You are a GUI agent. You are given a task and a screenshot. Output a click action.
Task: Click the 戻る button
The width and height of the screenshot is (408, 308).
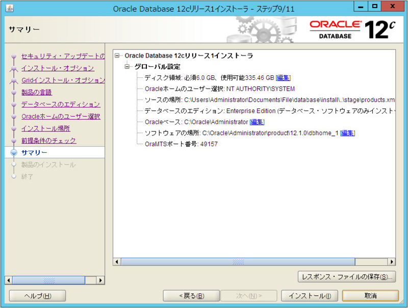(x=191, y=295)
